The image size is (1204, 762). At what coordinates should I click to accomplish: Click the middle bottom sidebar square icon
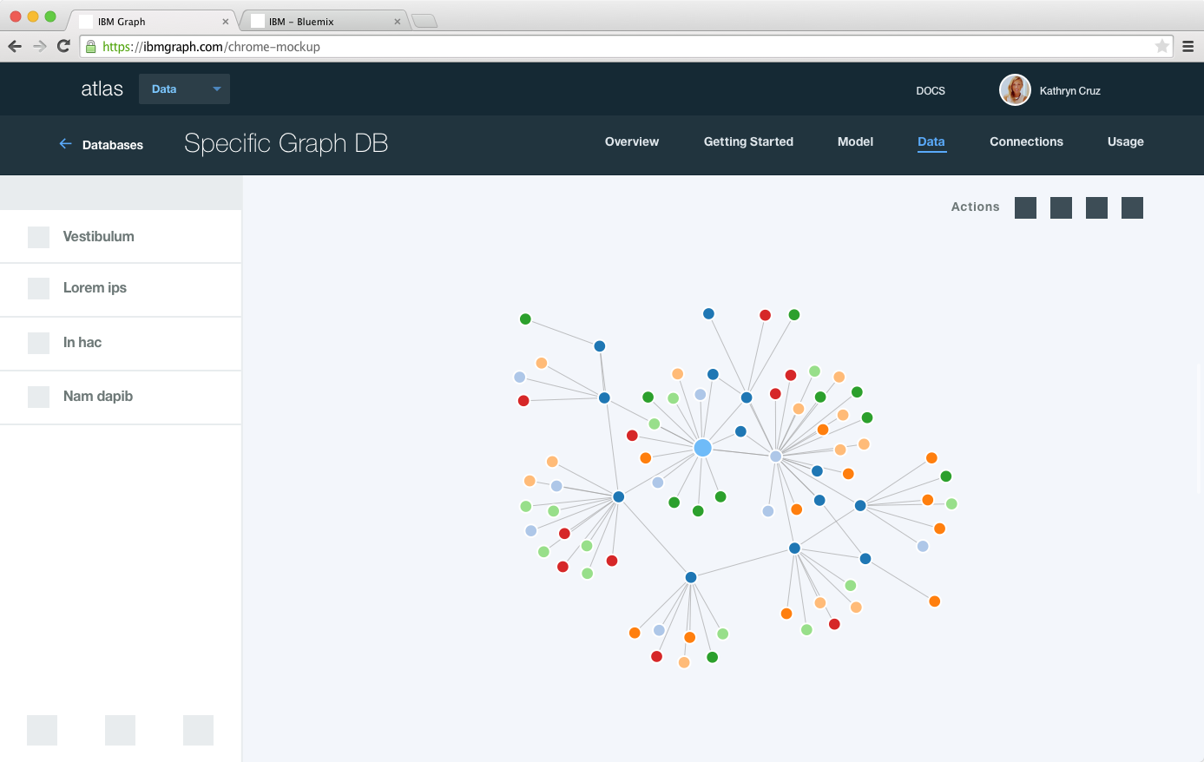click(120, 730)
